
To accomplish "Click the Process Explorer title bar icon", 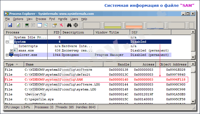I will (x=7, y=14).
